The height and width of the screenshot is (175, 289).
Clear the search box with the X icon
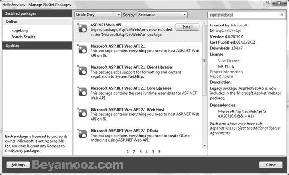click(282, 15)
